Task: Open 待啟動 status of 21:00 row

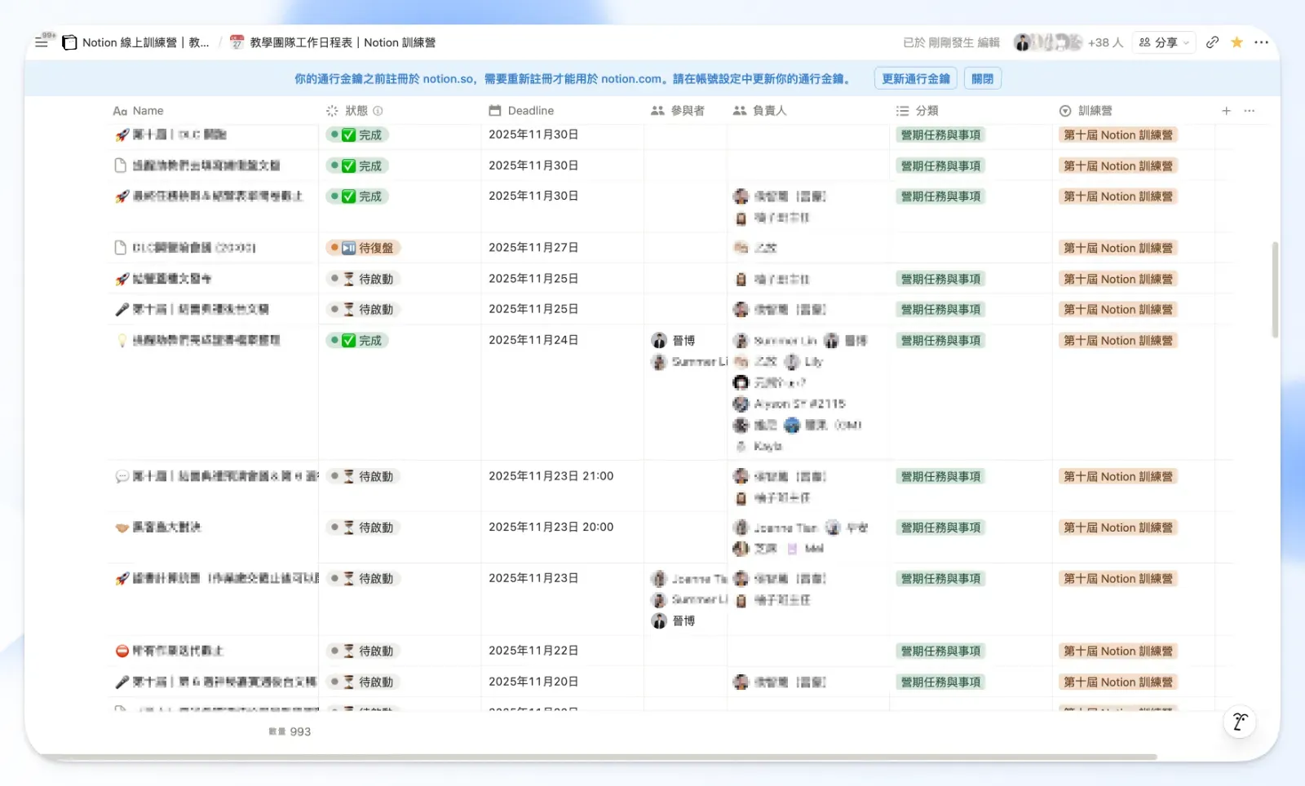Action: point(363,476)
